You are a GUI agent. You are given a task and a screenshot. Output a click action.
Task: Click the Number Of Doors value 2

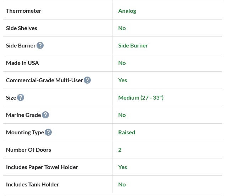(120, 150)
